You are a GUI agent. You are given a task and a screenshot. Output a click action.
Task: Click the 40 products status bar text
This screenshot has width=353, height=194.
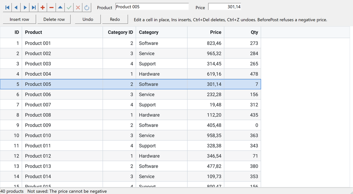coord(12,191)
